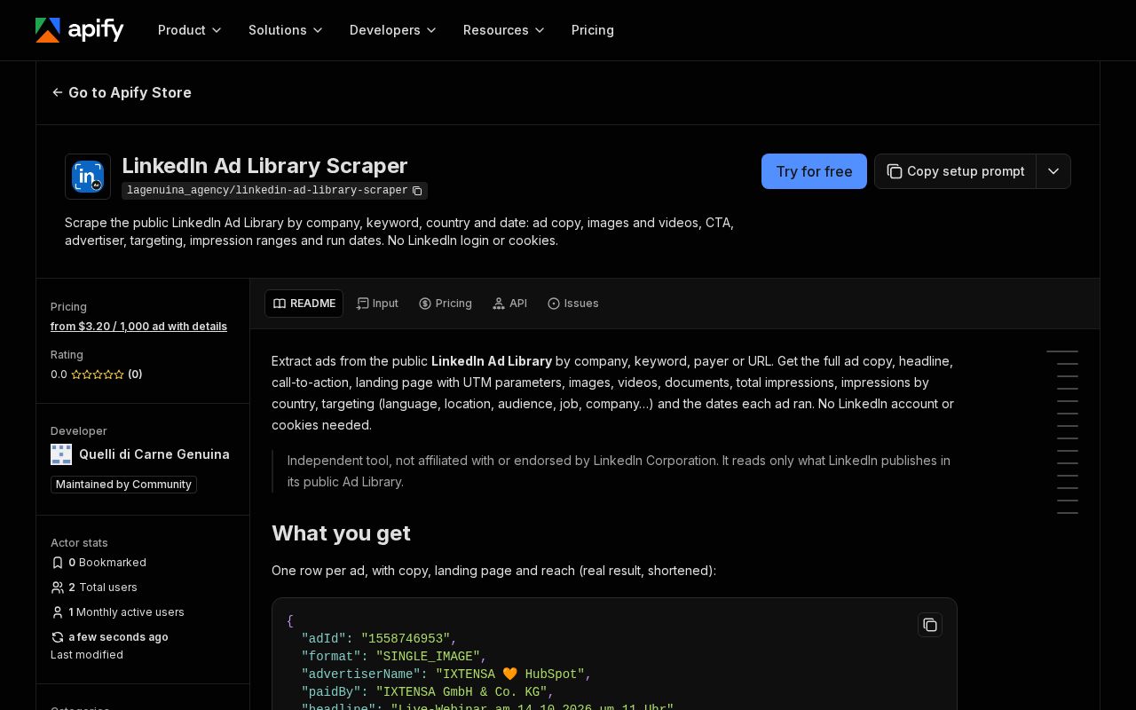
Task: Go to Apify Store link
Action: tap(122, 92)
